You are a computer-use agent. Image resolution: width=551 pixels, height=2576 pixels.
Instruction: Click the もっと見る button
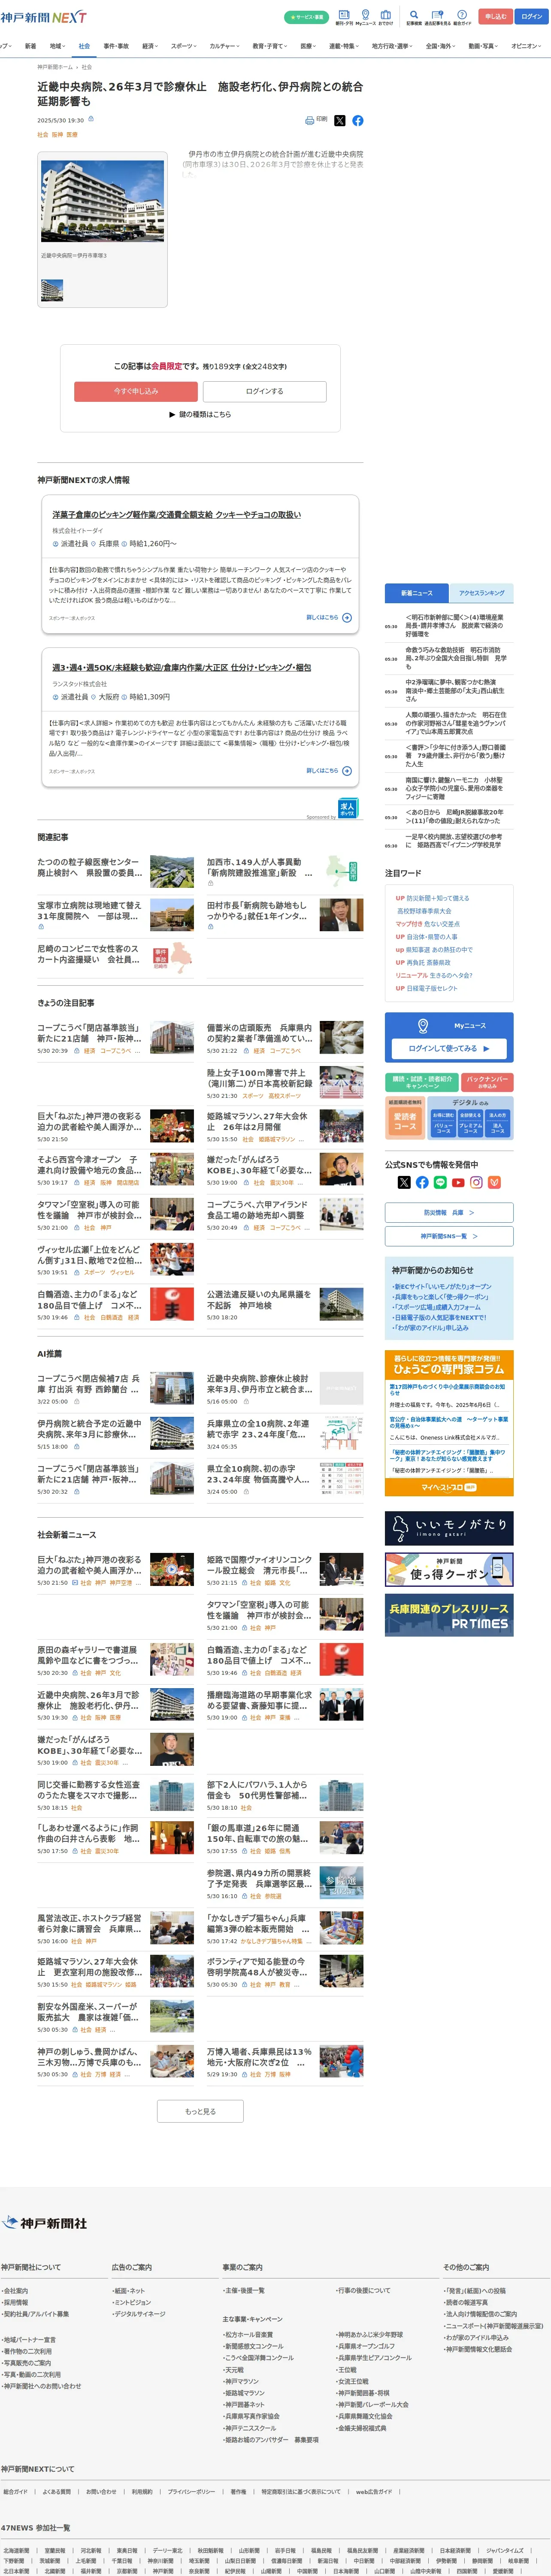point(200,2111)
